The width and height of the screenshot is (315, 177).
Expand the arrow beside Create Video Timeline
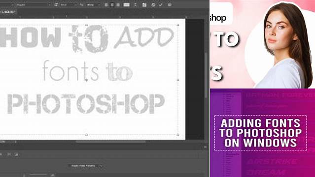pos(101,166)
